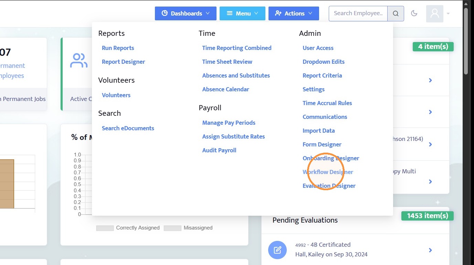Toggle dark mode moon icon
The image size is (474, 265).
tap(414, 13)
